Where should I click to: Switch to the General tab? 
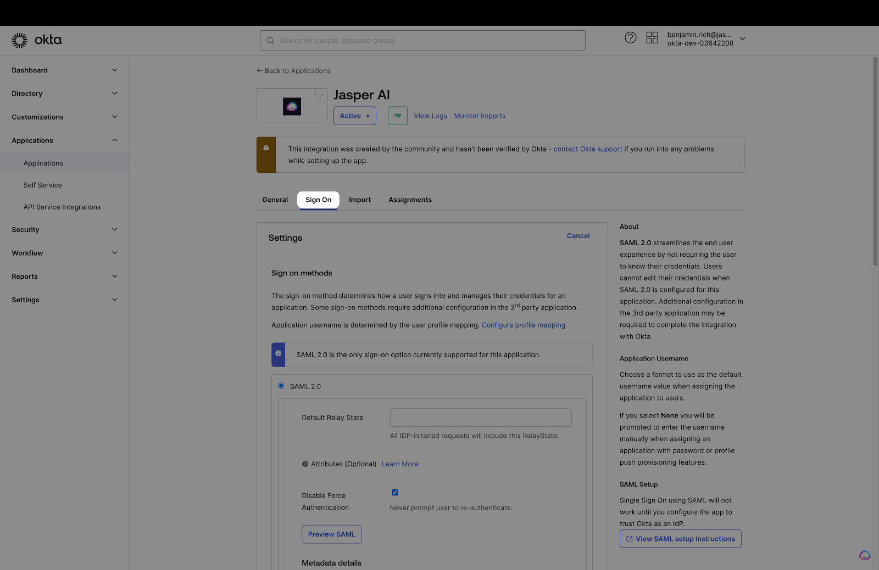coord(275,200)
